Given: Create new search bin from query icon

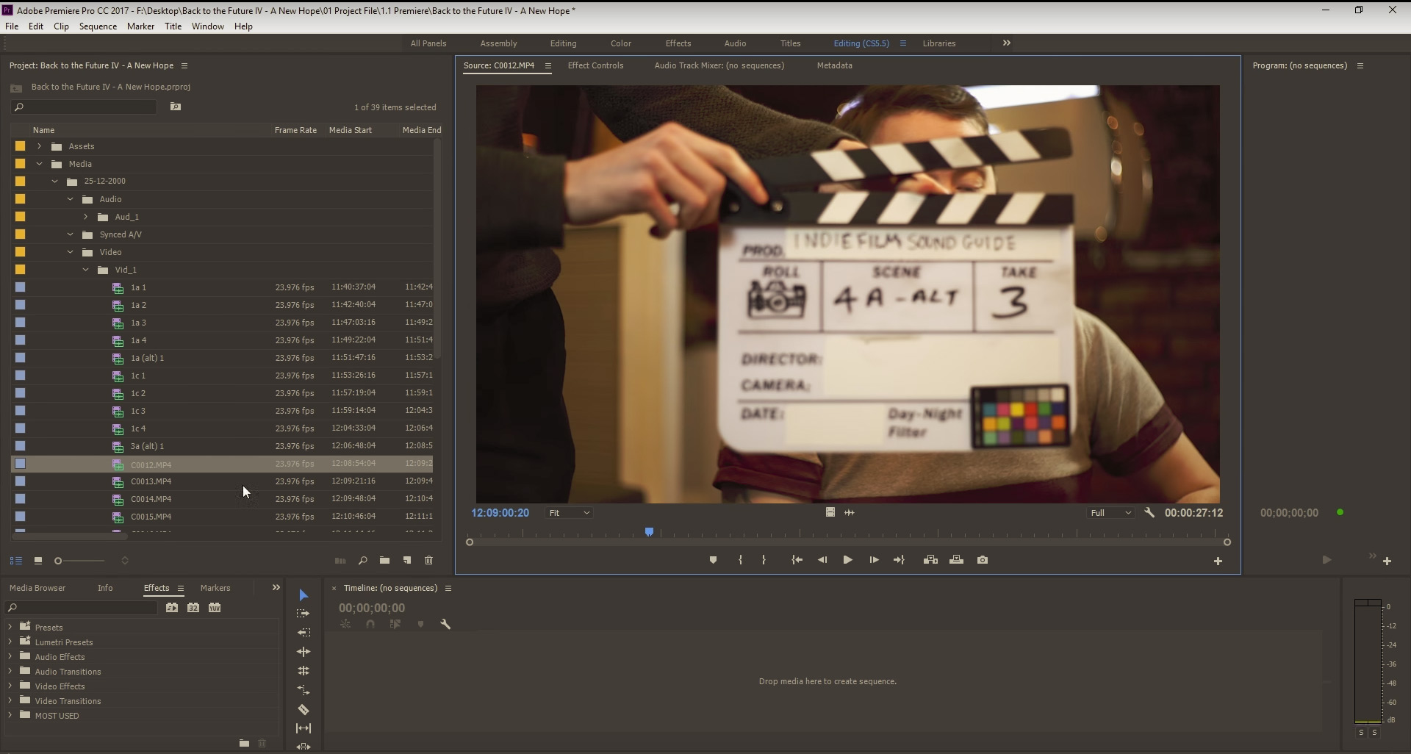Looking at the screenshot, I should [x=176, y=107].
